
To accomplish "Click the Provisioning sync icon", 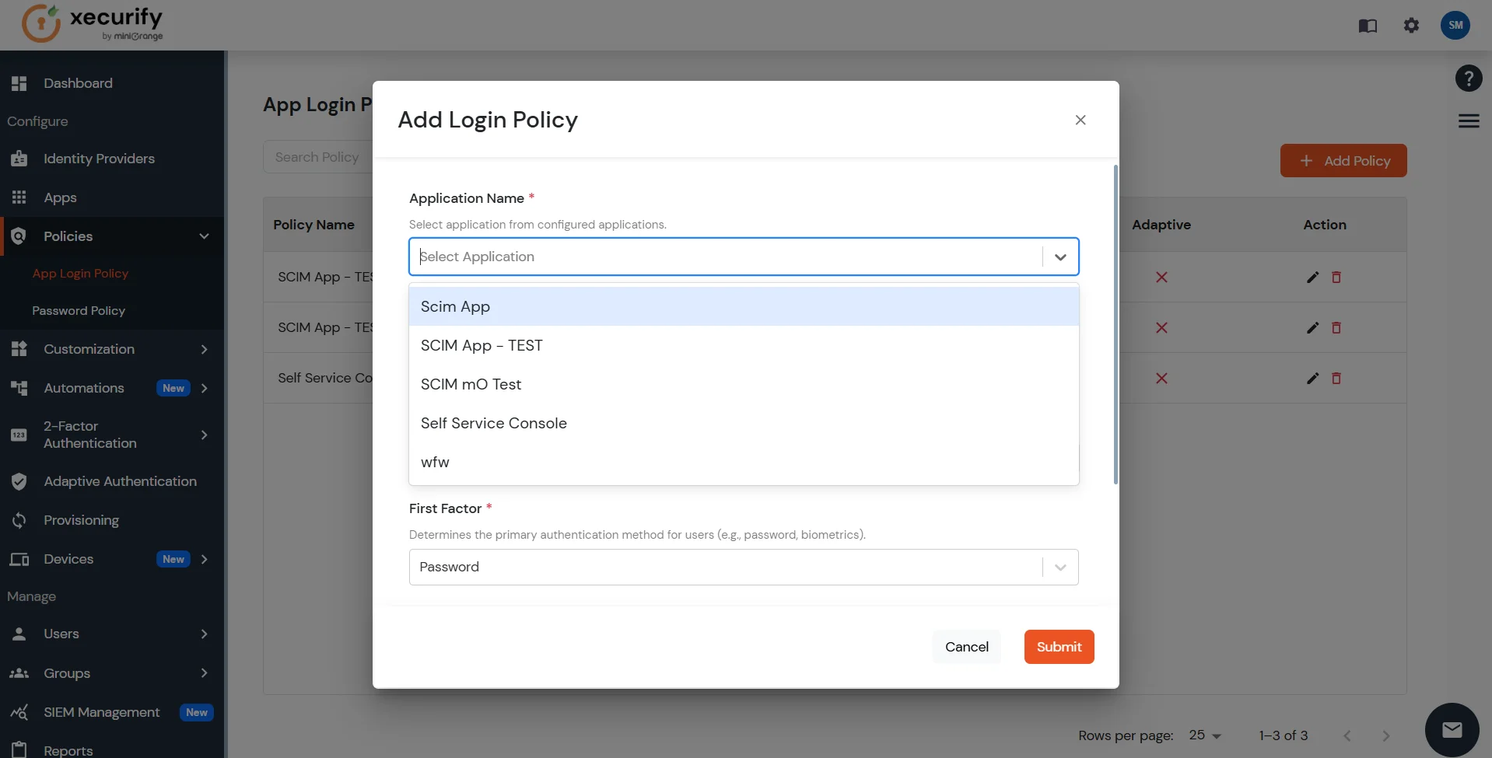I will (x=19, y=520).
